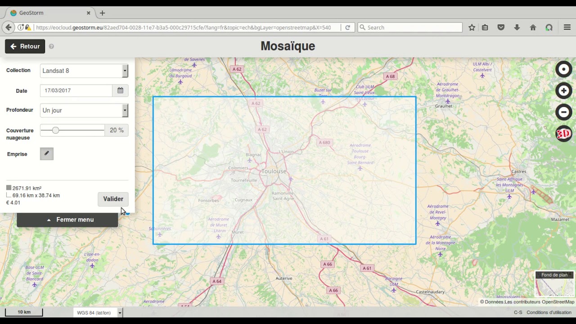Open the Fond de plan thumbnail

[554, 284]
